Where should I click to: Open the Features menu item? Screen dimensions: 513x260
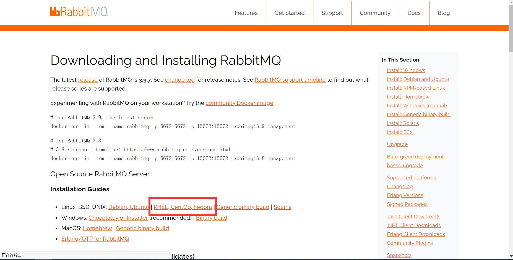click(x=246, y=13)
